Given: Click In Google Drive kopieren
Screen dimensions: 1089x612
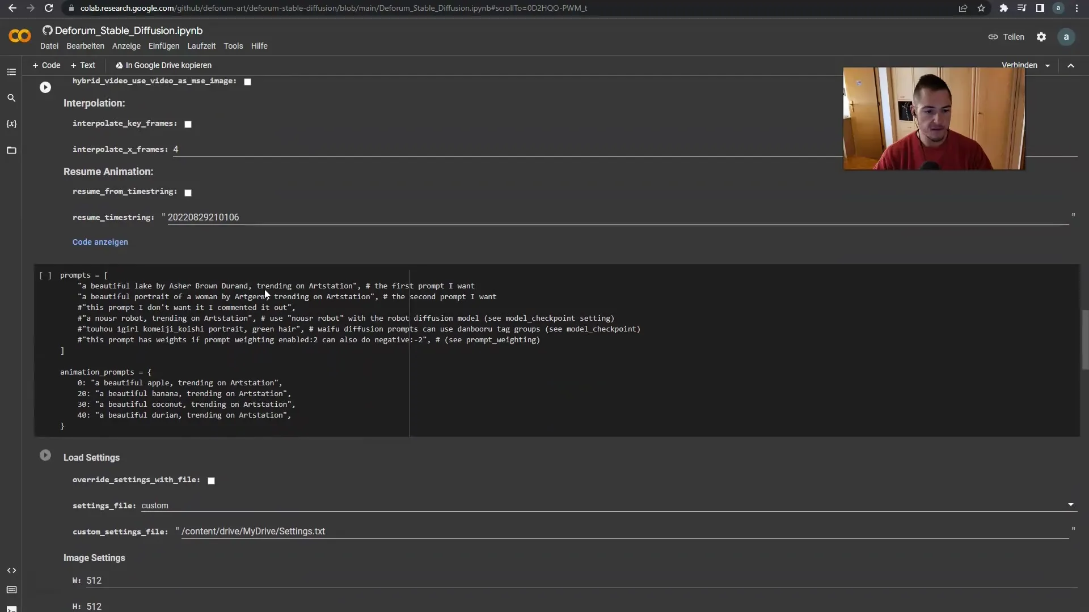Looking at the screenshot, I should [163, 65].
